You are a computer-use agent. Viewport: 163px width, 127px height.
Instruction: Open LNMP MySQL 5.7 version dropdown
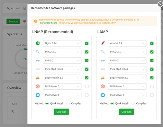(x=62, y=52)
